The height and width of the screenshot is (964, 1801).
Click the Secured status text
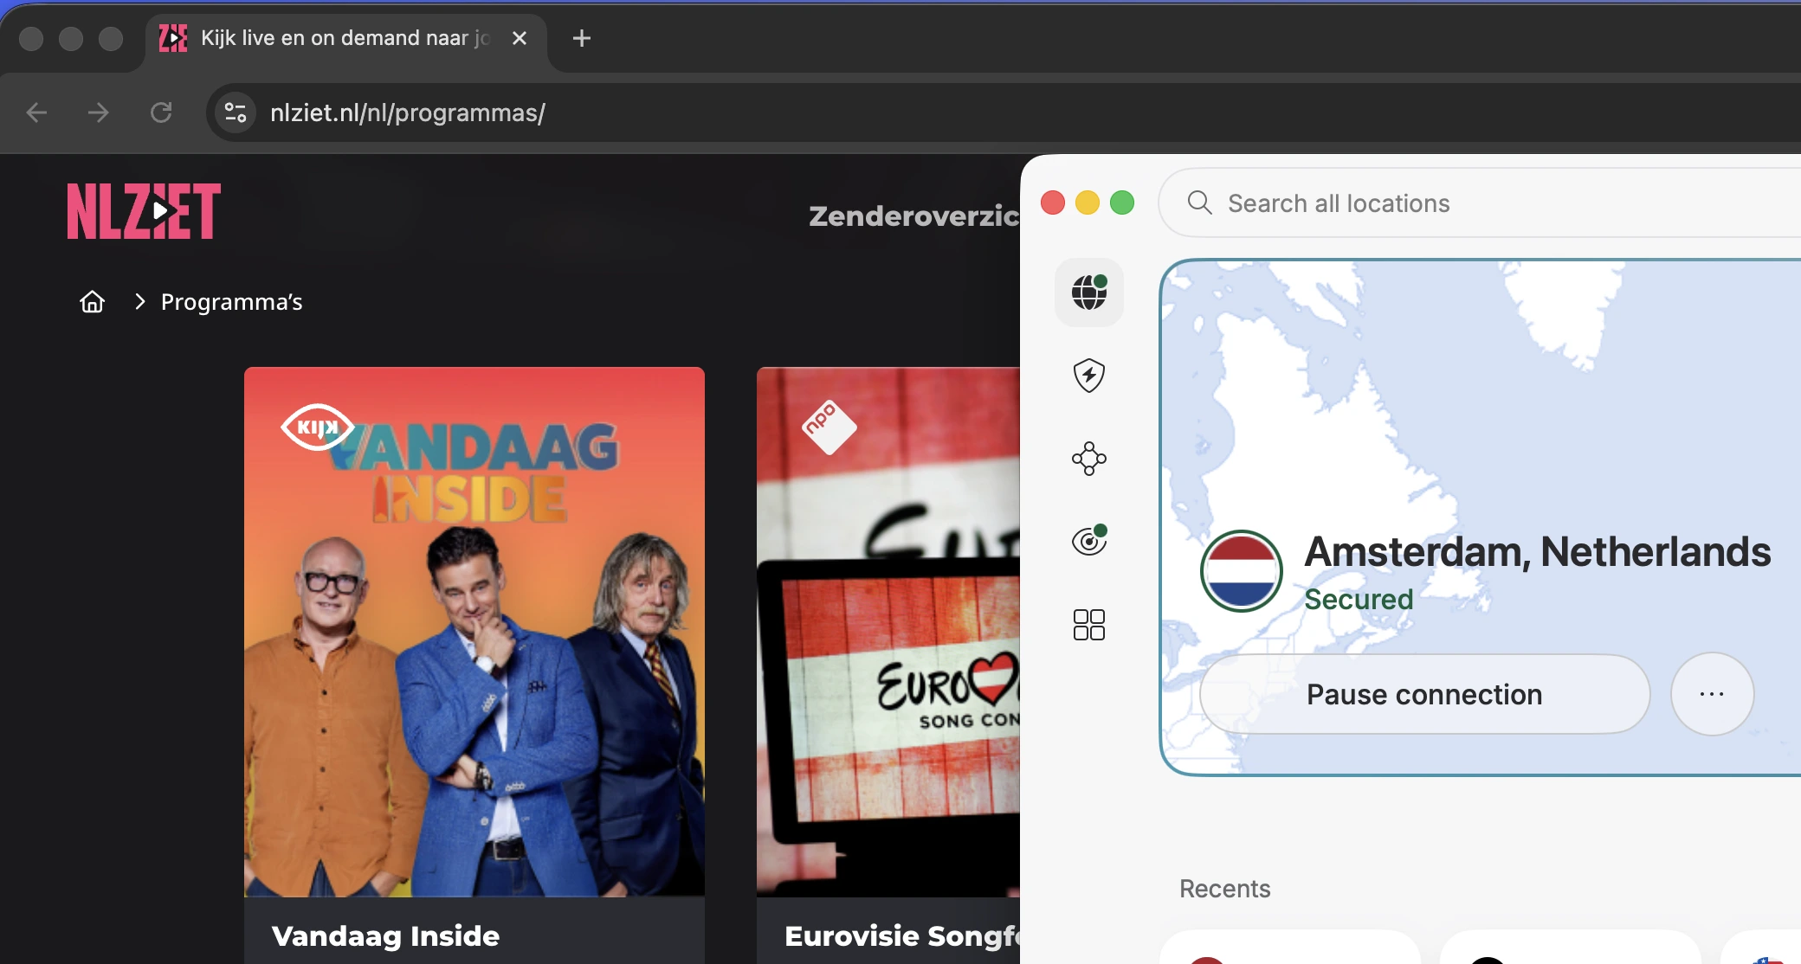pos(1359,599)
